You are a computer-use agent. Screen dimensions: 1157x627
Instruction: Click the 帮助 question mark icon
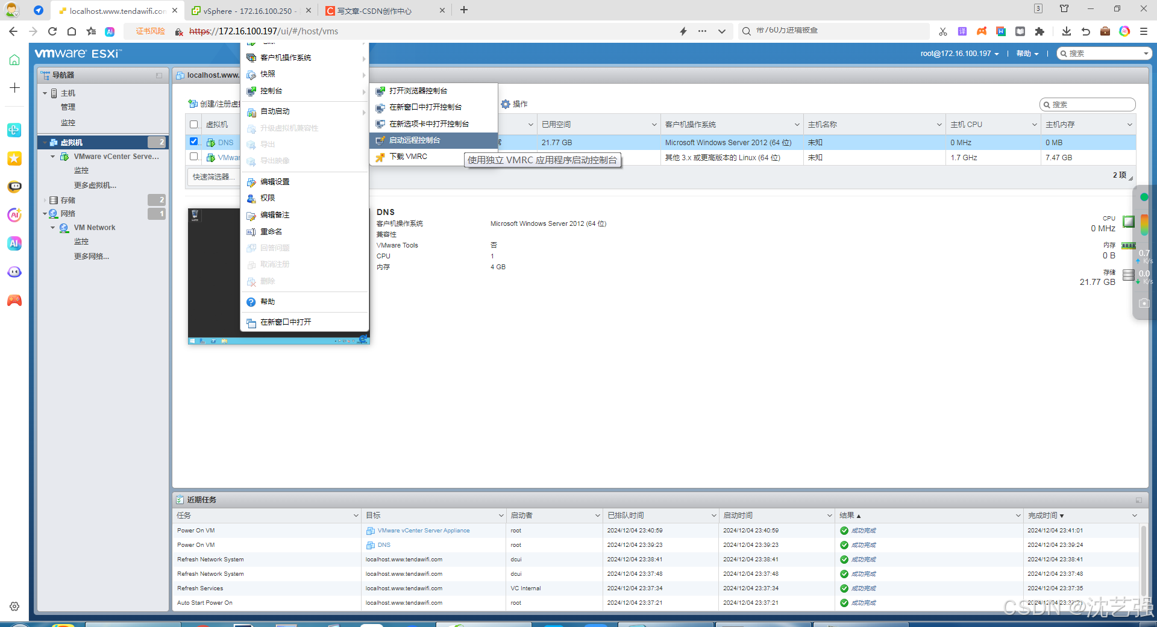(x=251, y=302)
